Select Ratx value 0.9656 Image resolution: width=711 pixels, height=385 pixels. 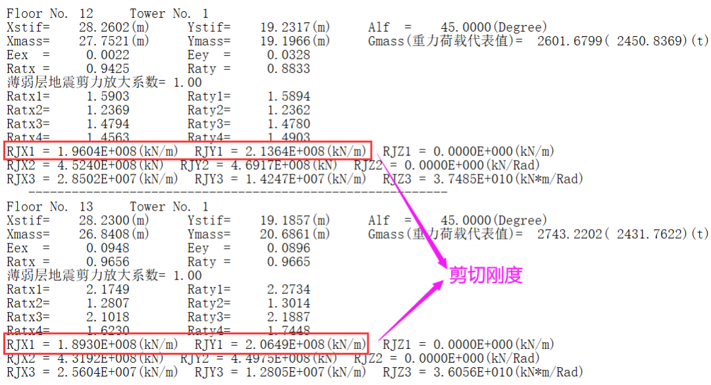point(108,262)
